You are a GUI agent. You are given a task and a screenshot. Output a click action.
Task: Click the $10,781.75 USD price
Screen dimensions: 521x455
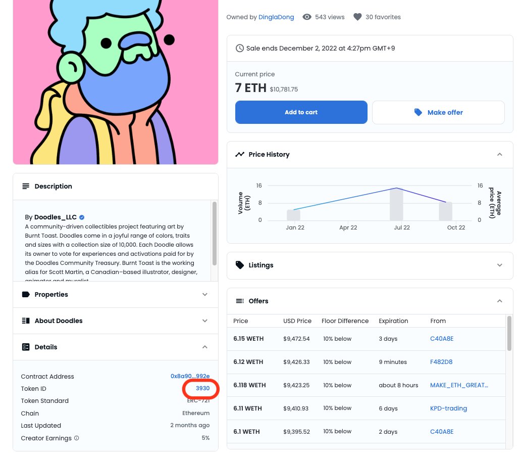[x=284, y=89]
